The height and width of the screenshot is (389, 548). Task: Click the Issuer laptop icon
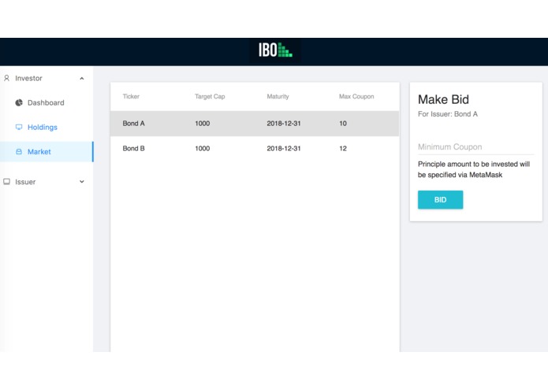click(6, 181)
